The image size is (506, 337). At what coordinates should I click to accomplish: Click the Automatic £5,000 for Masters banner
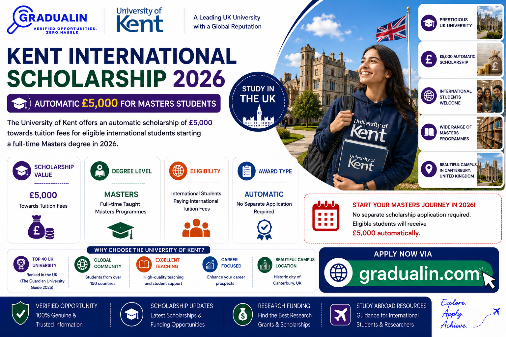114,103
